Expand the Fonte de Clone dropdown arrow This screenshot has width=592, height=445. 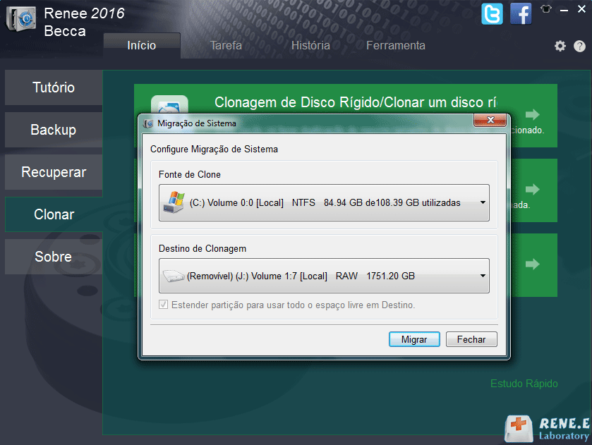coord(483,202)
